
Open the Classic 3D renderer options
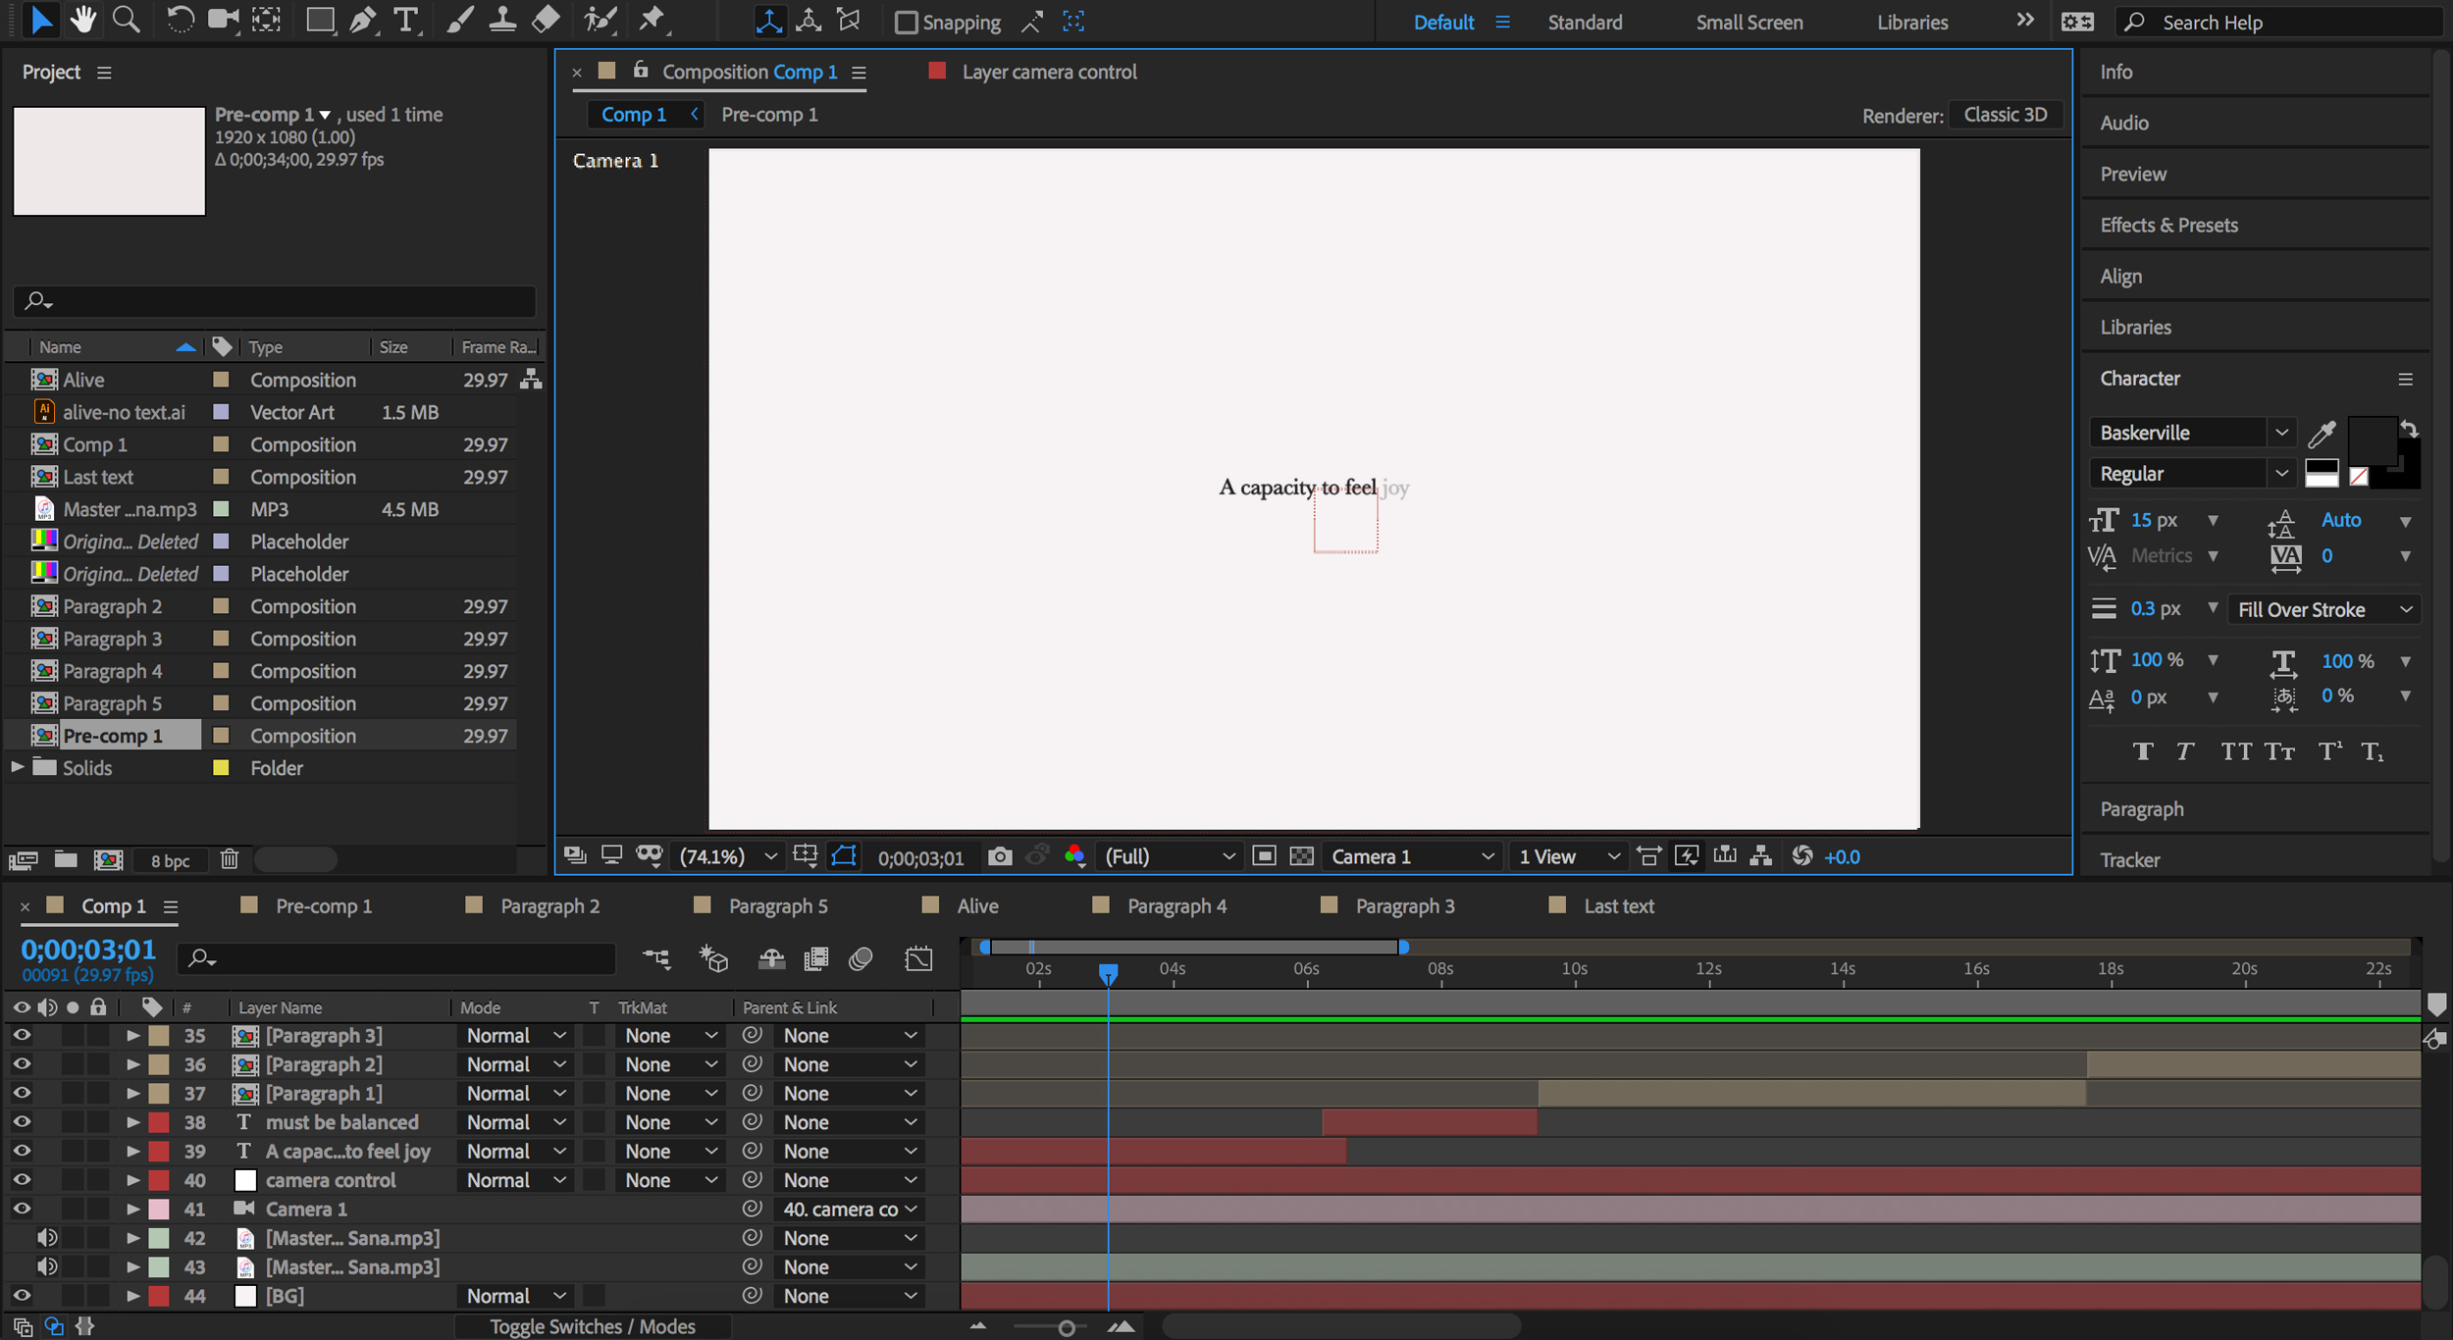[2005, 115]
